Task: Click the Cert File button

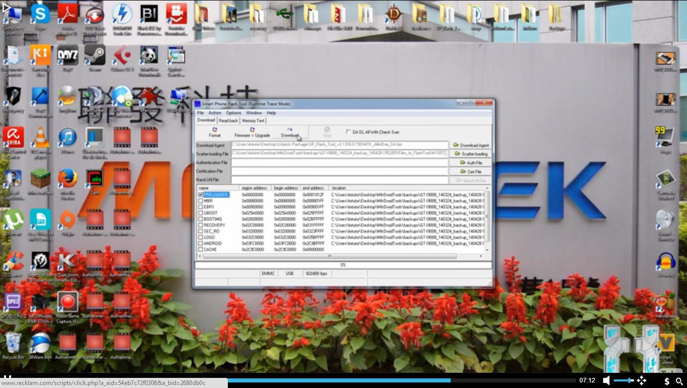Action: [470, 171]
